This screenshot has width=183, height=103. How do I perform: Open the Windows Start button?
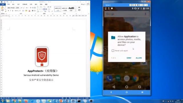point(3,101)
